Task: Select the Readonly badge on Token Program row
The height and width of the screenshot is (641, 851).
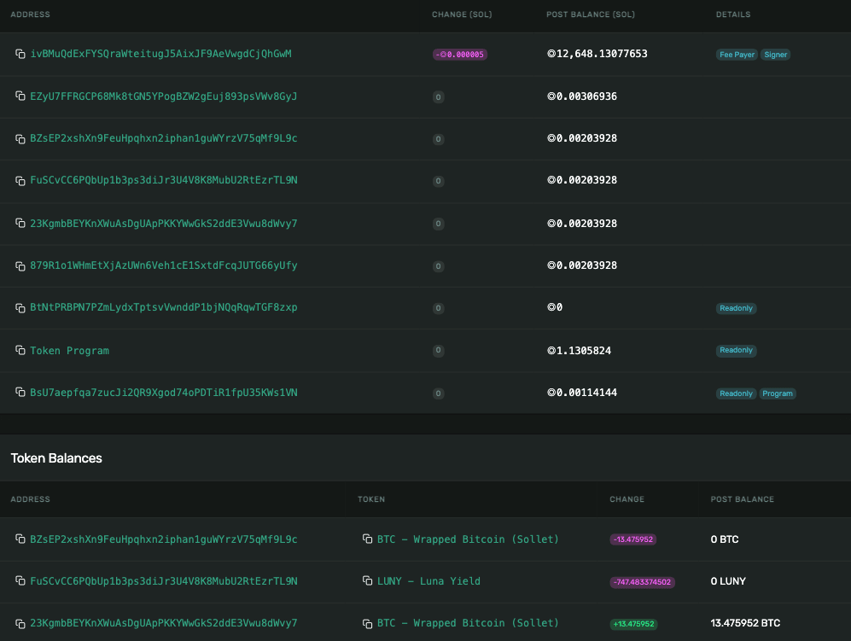Action: pyautogui.click(x=736, y=350)
